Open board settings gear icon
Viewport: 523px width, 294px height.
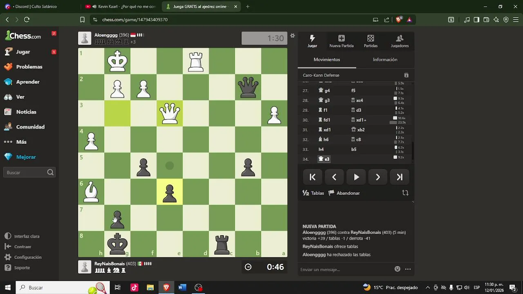tap(293, 36)
